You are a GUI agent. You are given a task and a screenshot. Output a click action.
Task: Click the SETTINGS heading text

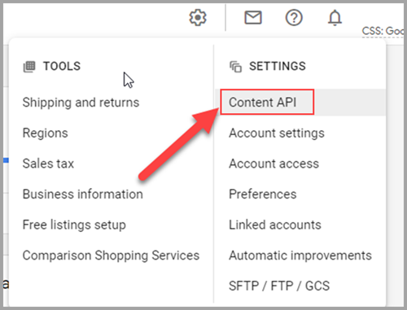coord(278,66)
